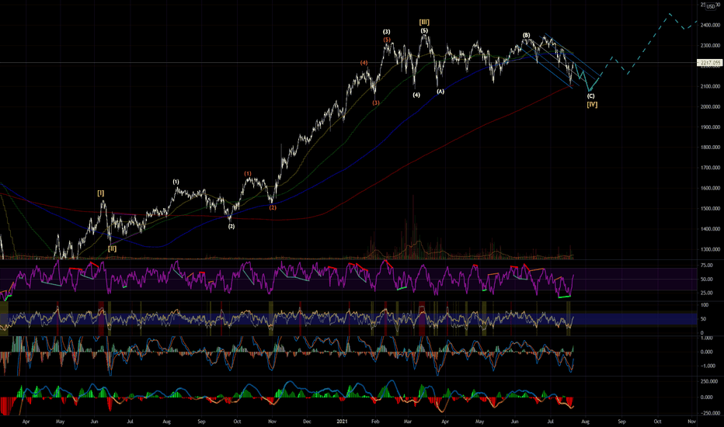The image size is (724, 427).
Task: Select the orange (1) wave label
Action: 248,174
